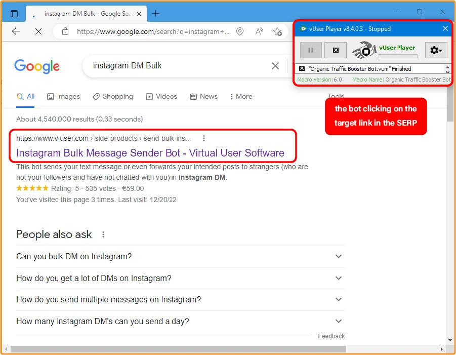Image resolution: width=456 pixels, height=355 pixels.
Task: Switch to the News search tab
Action: pos(203,97)
